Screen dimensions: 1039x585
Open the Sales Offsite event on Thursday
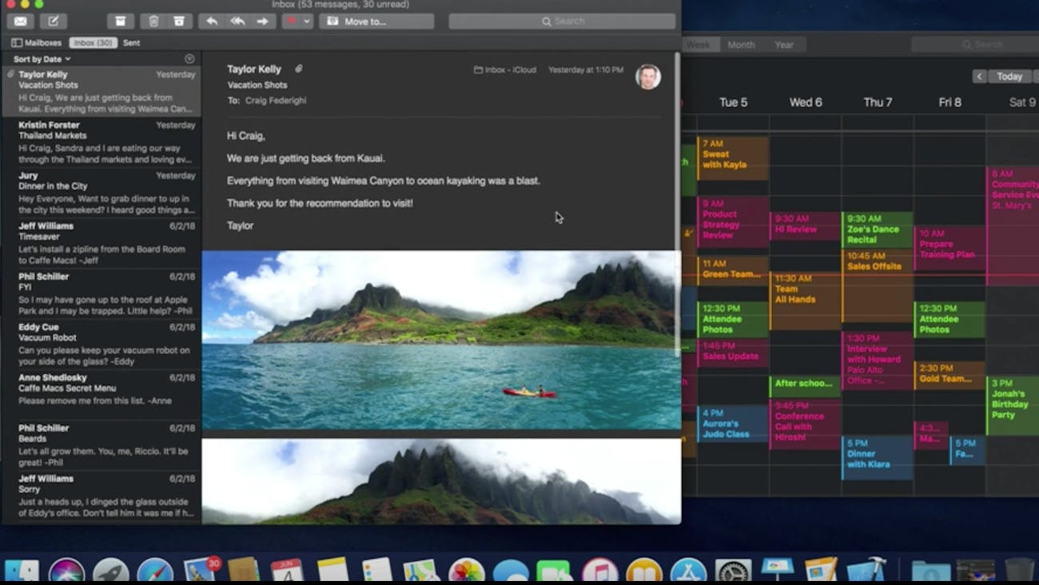pyautogui.click(x=877, y=285)
